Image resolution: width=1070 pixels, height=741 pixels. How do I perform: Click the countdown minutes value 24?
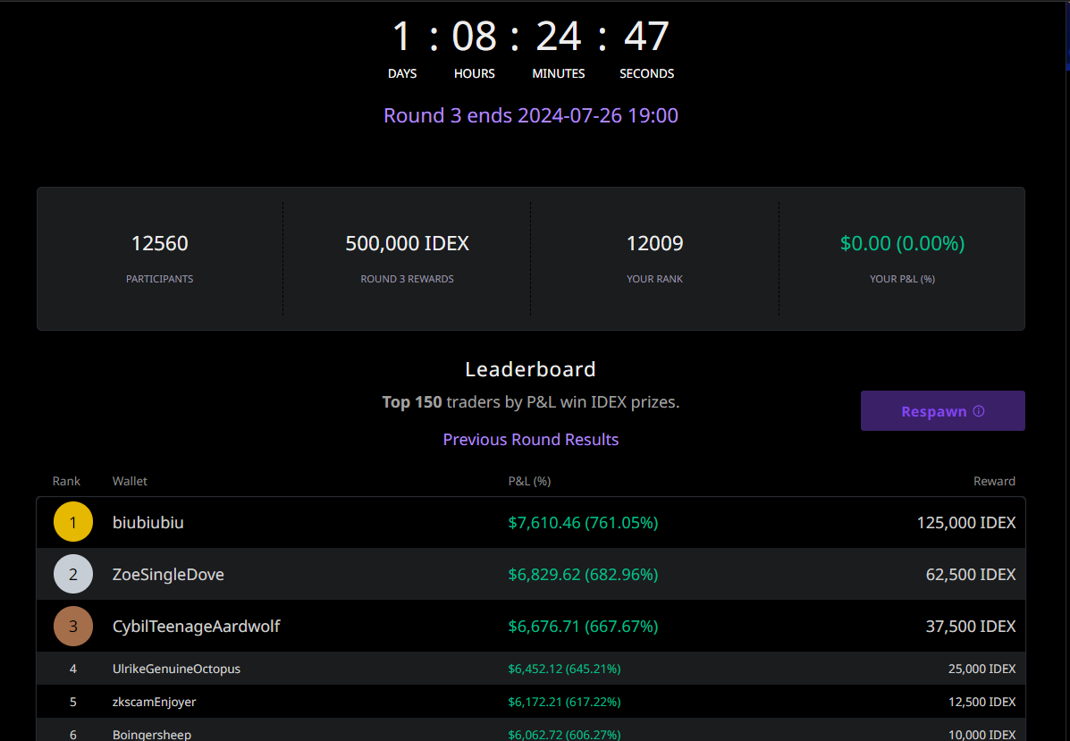(x=558, y=36)
